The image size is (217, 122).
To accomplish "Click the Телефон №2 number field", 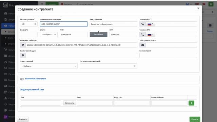I will coord(176,35).
